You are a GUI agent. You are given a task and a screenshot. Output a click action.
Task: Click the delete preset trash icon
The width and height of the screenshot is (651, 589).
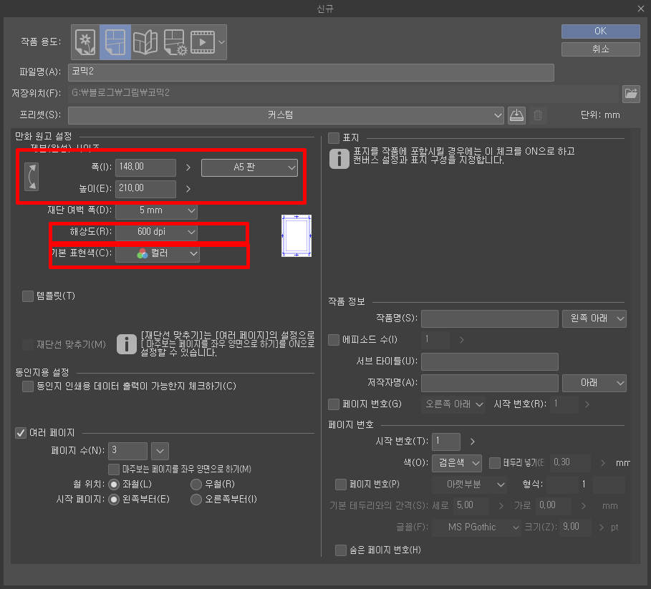[538, 115]
